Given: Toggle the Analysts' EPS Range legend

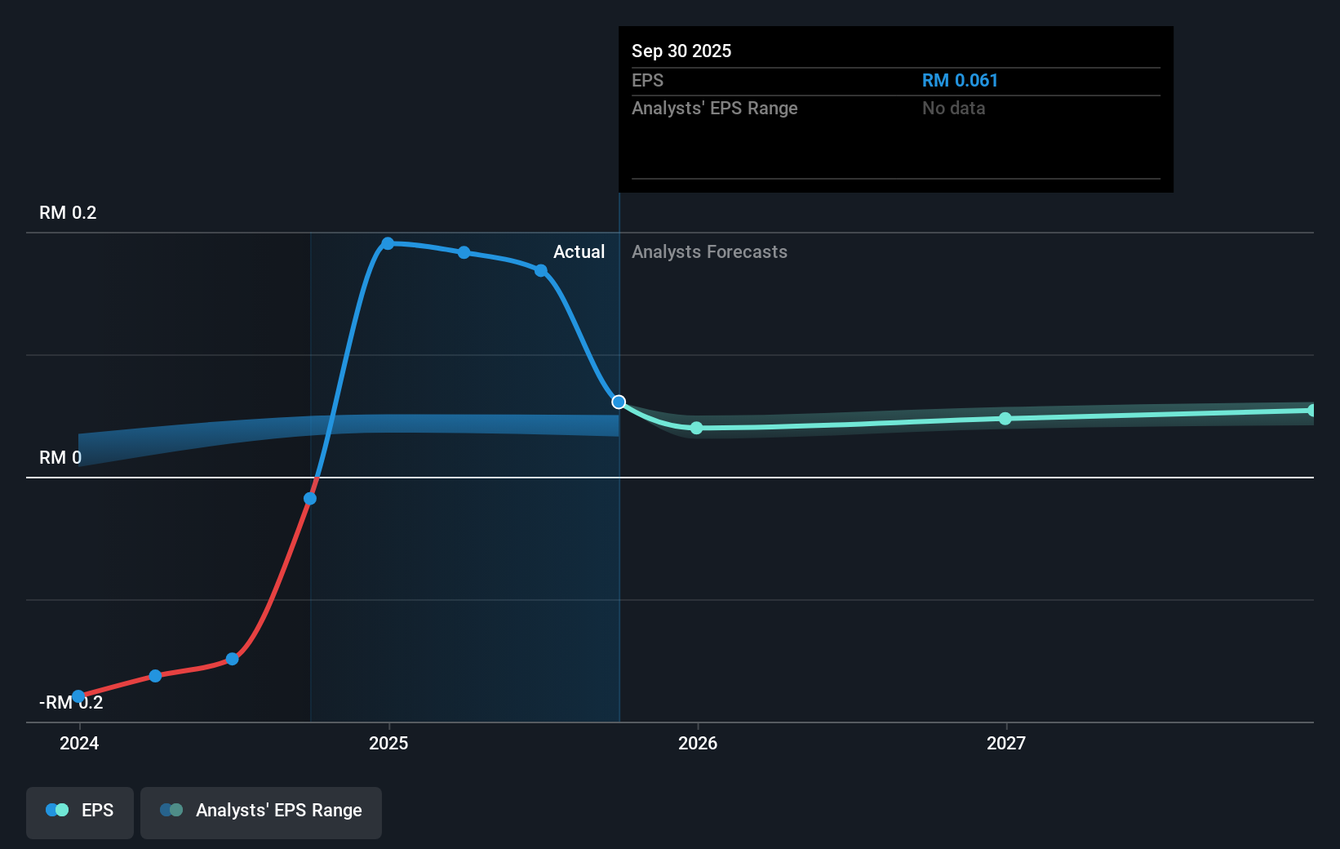Looking at the screenshot, I should [x=261, y=812].
